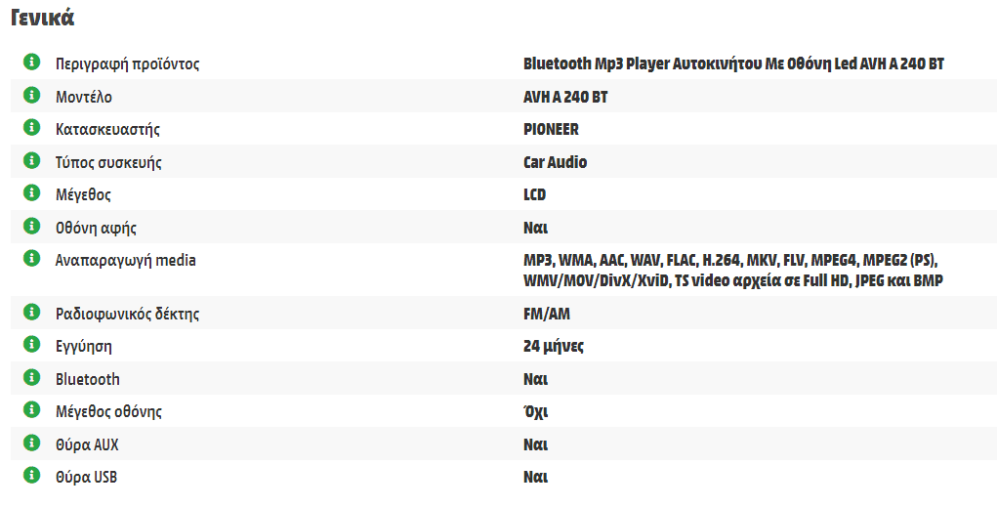This screenshot has height=507, width=997.
Task: Click the AVH A 240 BT model value
Action: 565,97
